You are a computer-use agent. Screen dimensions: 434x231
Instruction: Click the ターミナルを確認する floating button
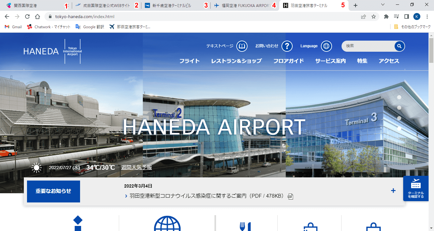pyautogui.click(x=416, y=188)
